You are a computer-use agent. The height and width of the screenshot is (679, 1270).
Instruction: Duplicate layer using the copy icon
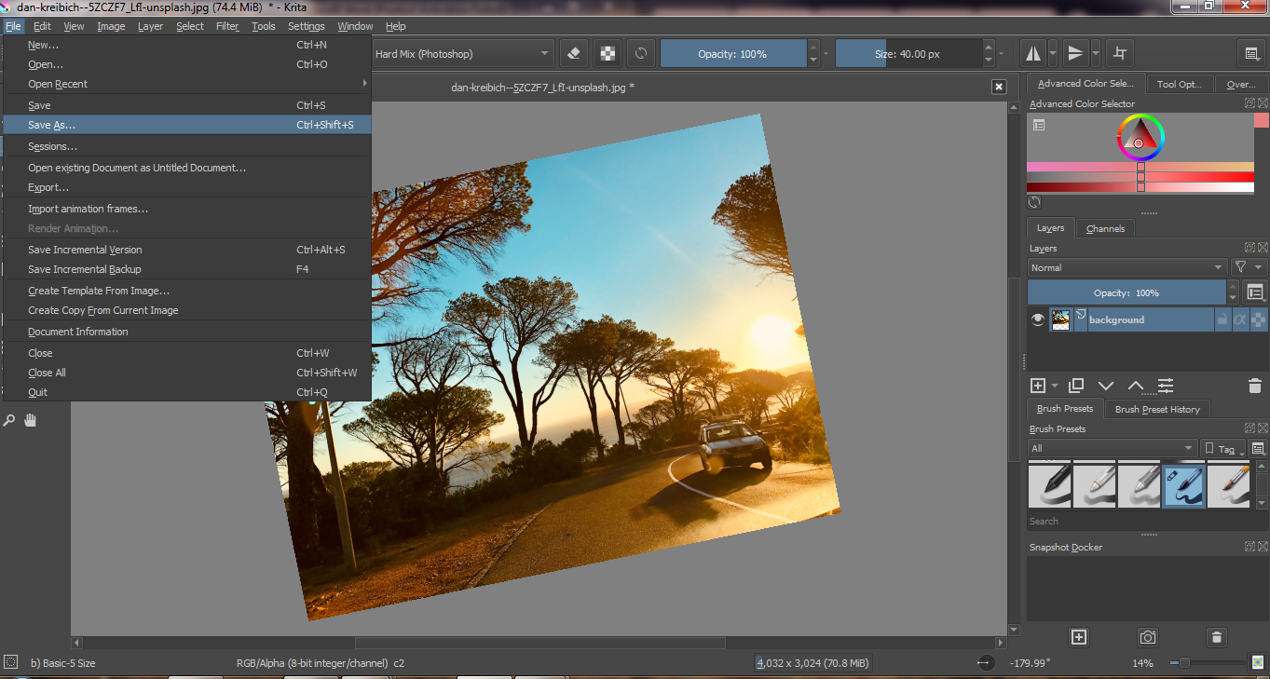pyautogui.click(x=1076, y=386)
